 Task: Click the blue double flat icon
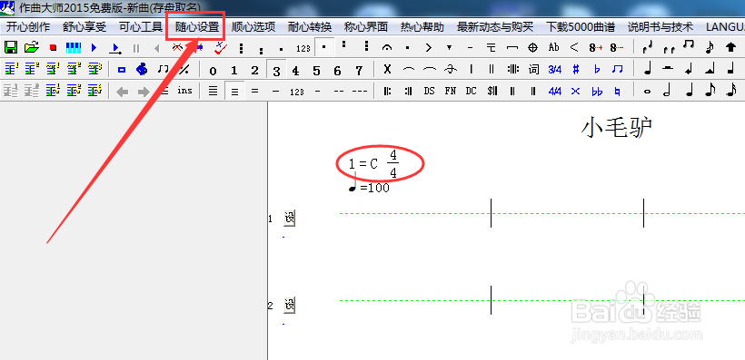[597, 91]
